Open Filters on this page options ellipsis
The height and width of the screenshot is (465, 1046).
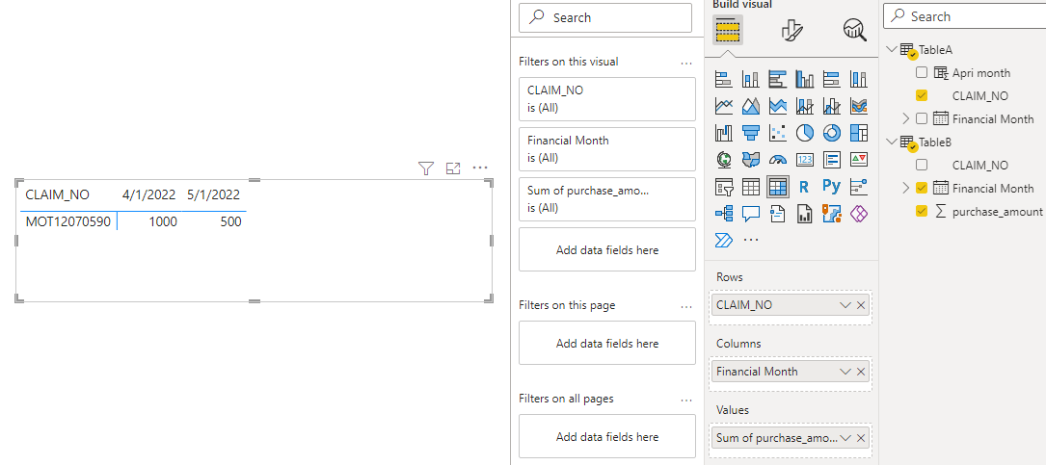click(686, 306)
